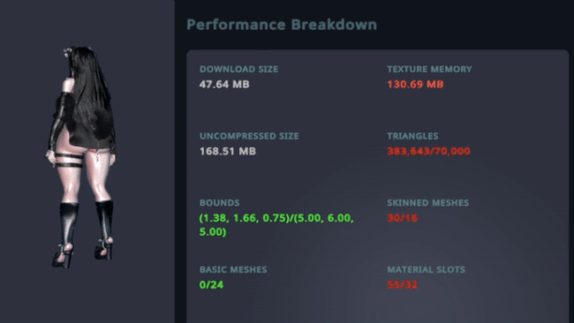Select the Texture Memory label
574x323 pixels.
tap(430, 69)
